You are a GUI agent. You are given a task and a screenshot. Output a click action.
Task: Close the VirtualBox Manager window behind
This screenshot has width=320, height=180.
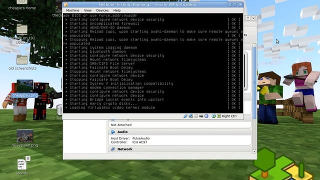(253, 18)
